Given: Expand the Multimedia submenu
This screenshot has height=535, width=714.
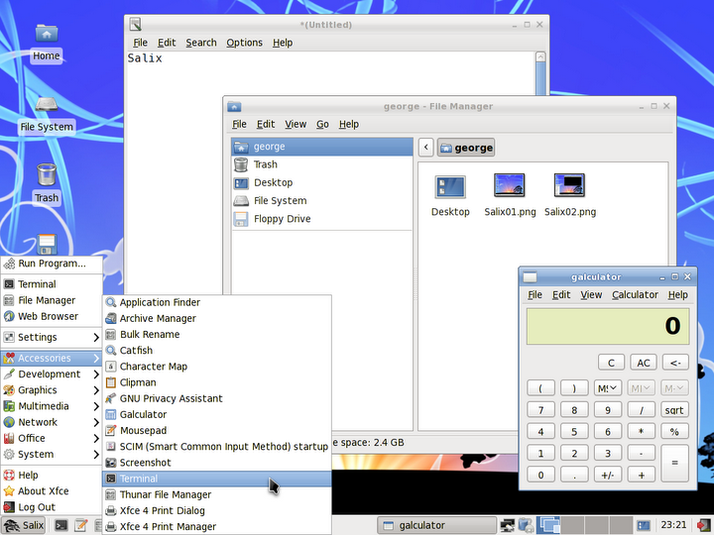Looking at the screenshot, I should coord(51,406).
